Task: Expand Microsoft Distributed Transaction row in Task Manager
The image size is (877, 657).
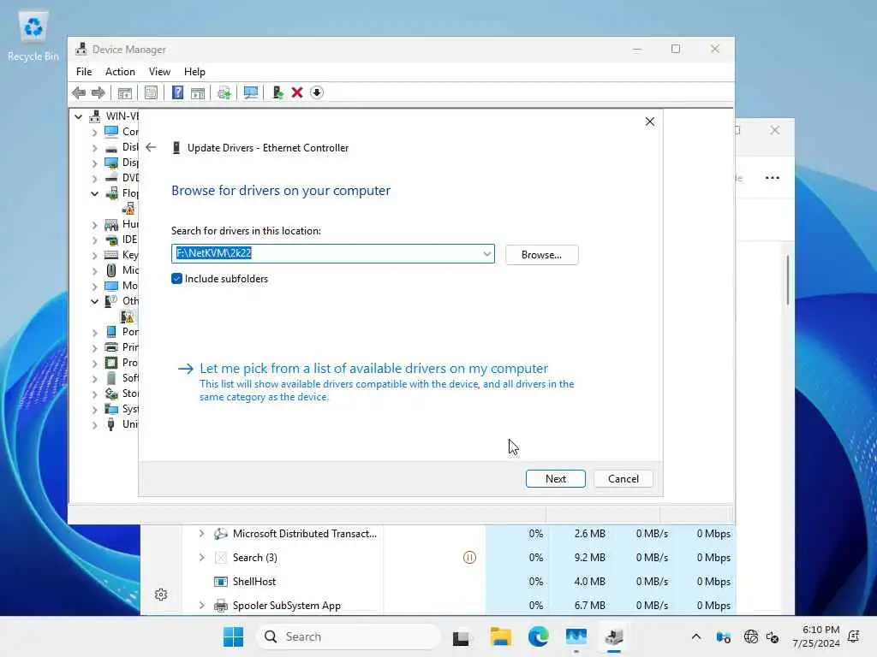Action: pyautogui.click(x=201, y=534)
